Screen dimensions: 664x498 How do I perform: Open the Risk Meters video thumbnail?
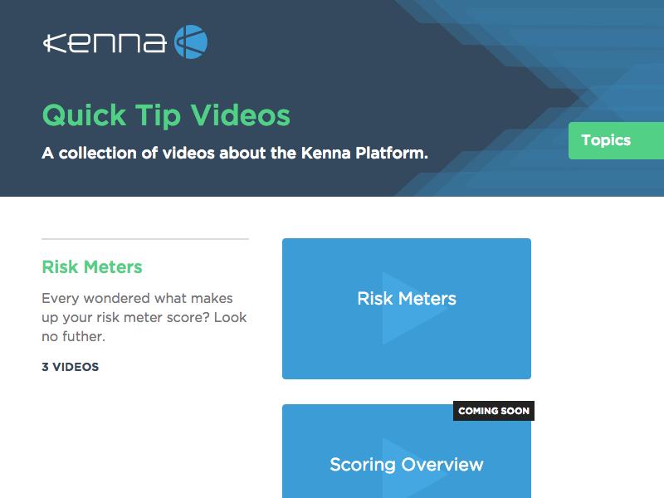[407, 309]
